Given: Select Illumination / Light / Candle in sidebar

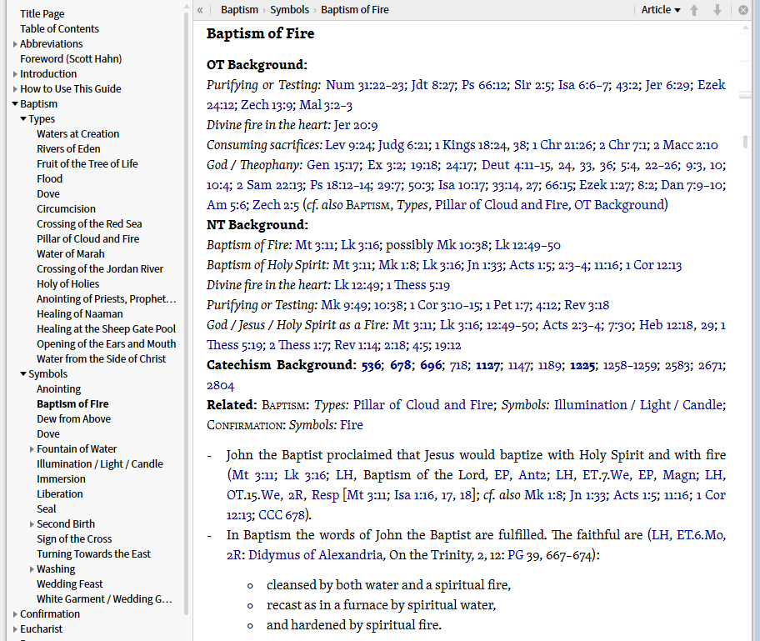Looking at the screenshot, I should pyautogui.click(x=100, y=464).
